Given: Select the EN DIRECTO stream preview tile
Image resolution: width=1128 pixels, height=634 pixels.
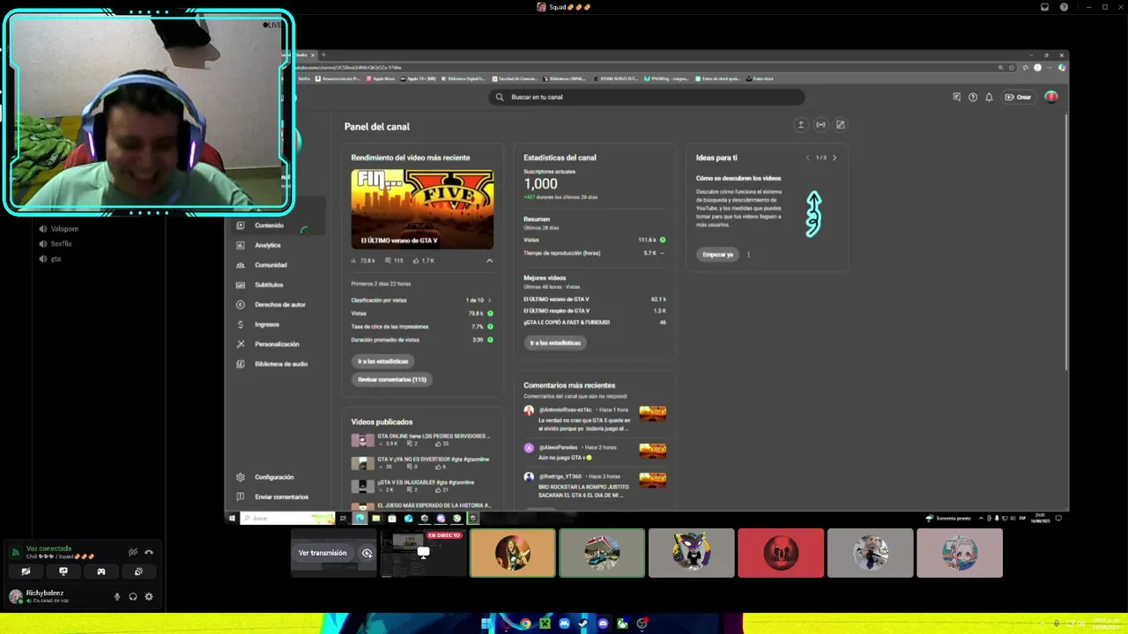Looking at the screenshot, I should tap(422, 553).
